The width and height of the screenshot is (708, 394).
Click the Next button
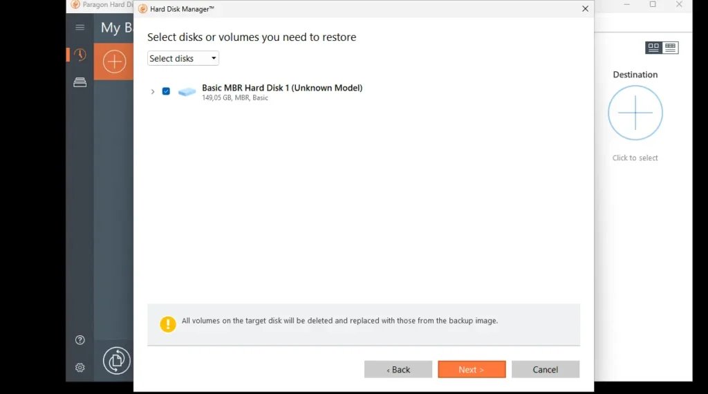472,370
